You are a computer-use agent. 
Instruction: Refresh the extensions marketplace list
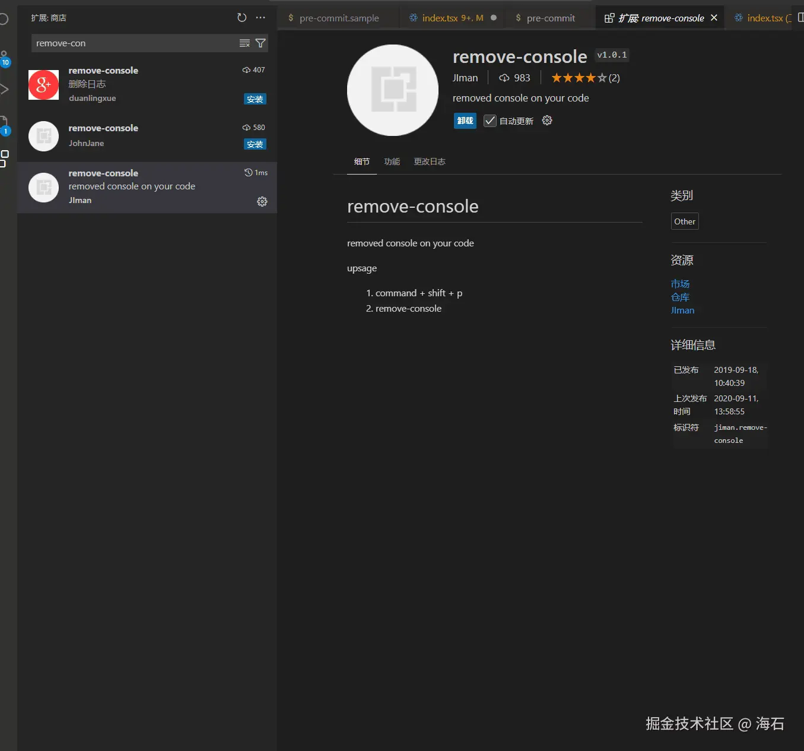[241, 18]
